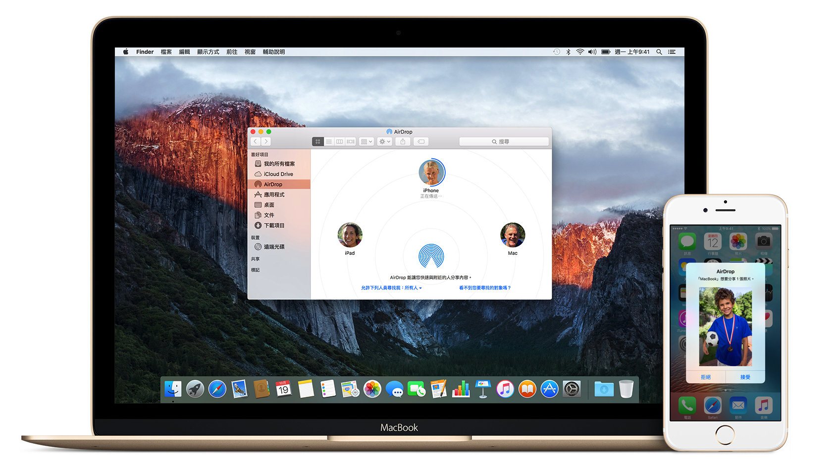Open the 允許下列人員尋找我 dropdown
The image size is (839, 464).
391,288
